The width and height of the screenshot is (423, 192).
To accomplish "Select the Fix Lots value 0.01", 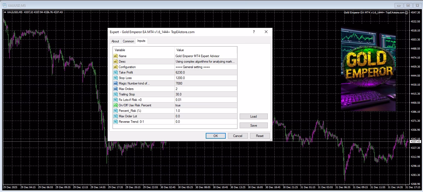I will tap(206, 100).
